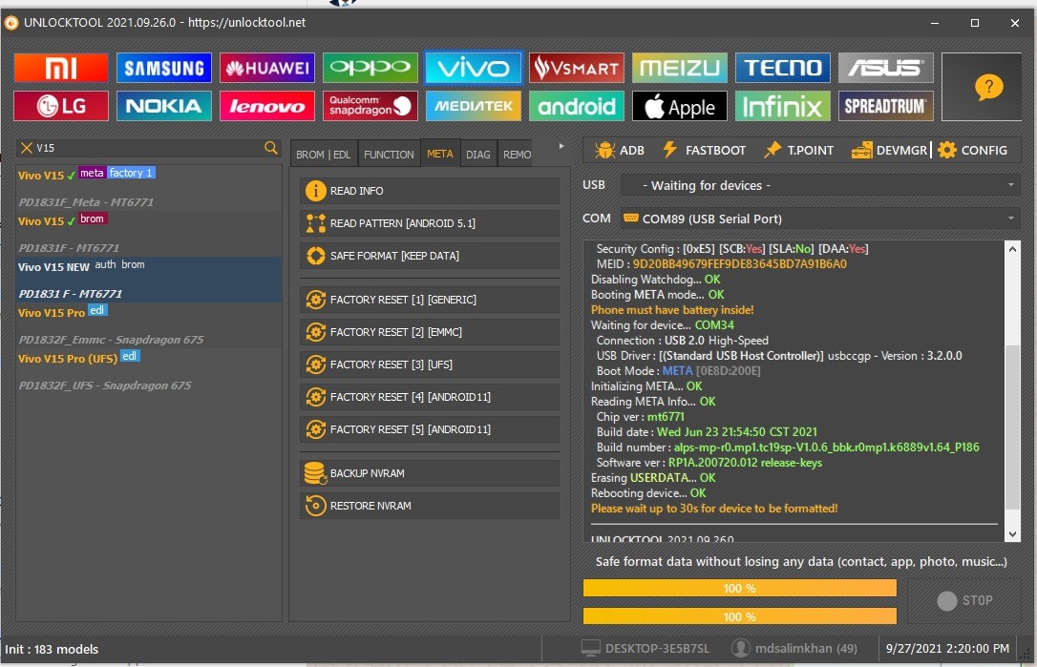Click the RESTORE NVRAM button
The width and height of the screenshot is (1037, 667).
(430, 506)
